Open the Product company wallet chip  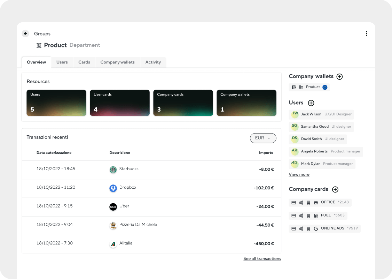click(x=309, y=87)
